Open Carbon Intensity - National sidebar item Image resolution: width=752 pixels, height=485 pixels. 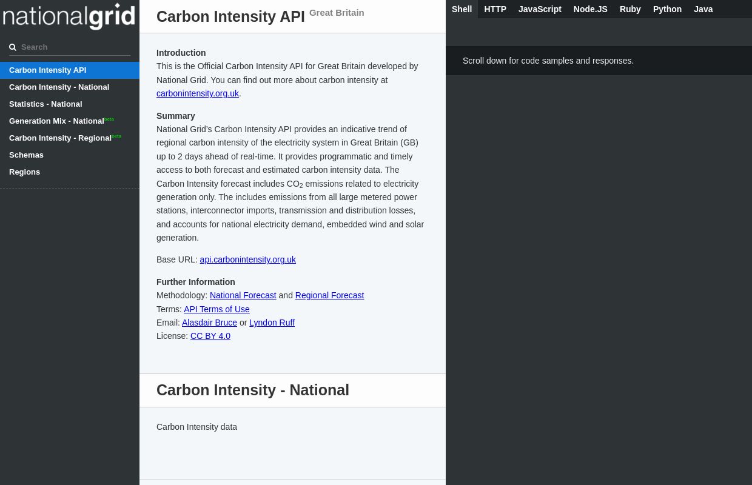(x=70, y=87)
